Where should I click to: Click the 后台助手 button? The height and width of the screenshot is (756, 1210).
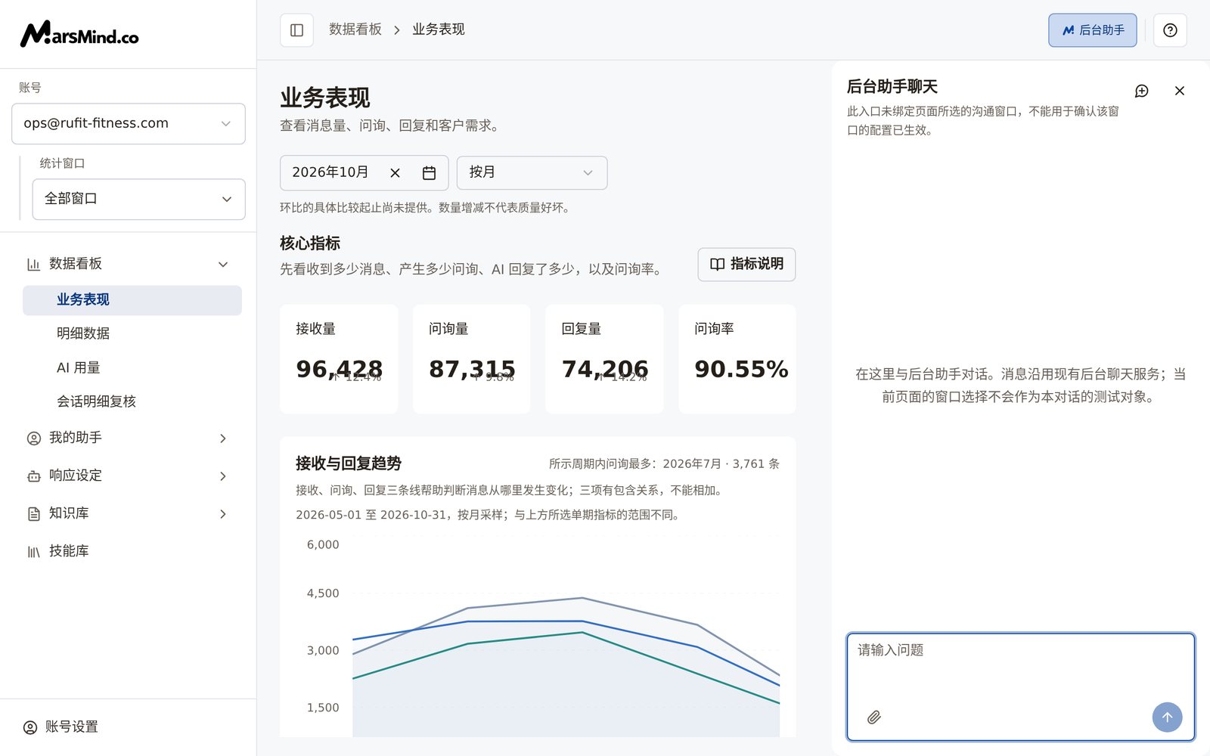[1093, 30]
